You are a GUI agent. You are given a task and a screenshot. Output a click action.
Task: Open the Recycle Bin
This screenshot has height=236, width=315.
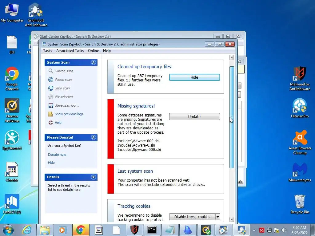click(300, 204)
